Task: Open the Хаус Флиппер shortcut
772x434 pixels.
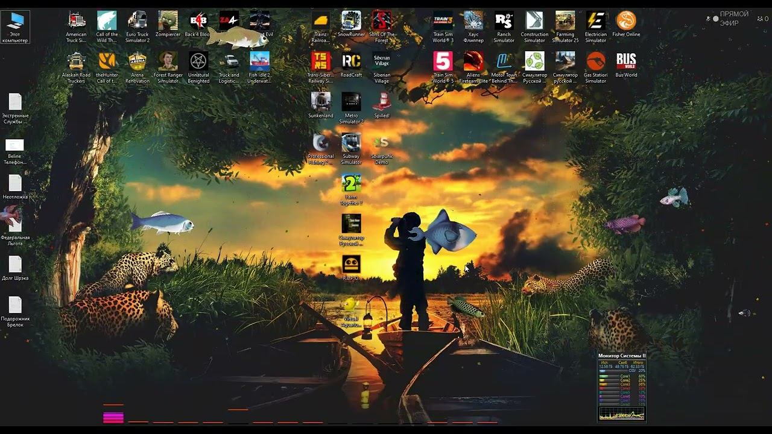Action: (473, 27)
